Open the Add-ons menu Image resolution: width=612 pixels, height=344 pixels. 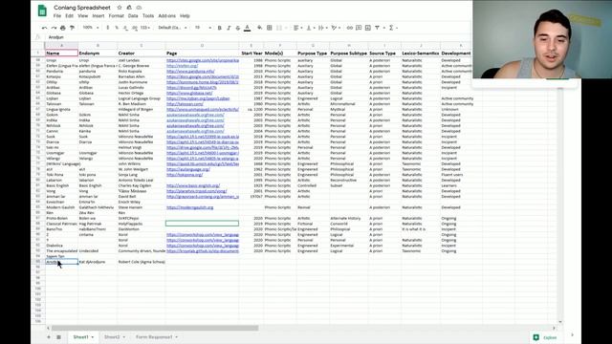point(167,16)
